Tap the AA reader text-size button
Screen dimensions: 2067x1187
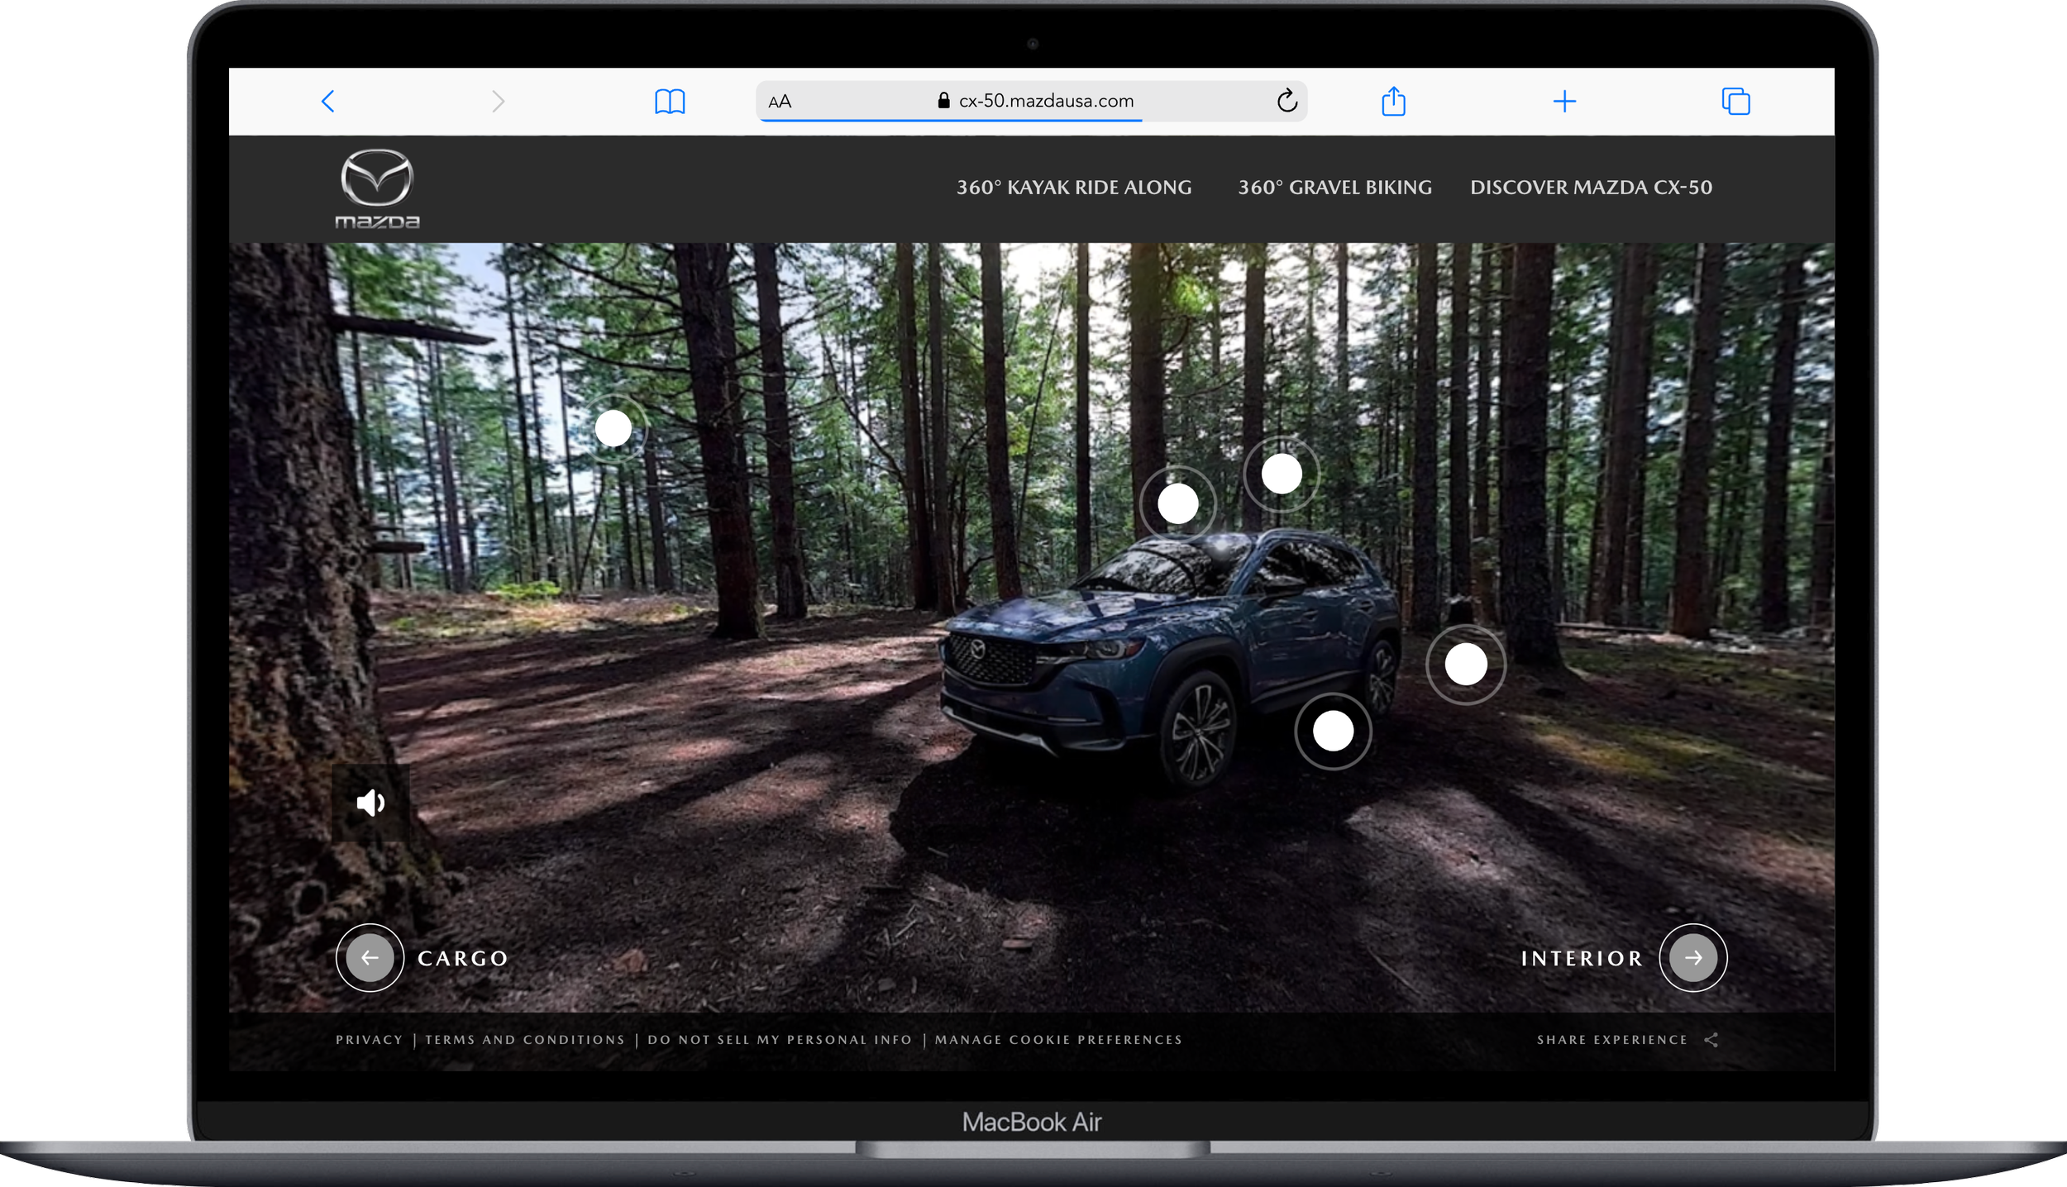[780, 102]
